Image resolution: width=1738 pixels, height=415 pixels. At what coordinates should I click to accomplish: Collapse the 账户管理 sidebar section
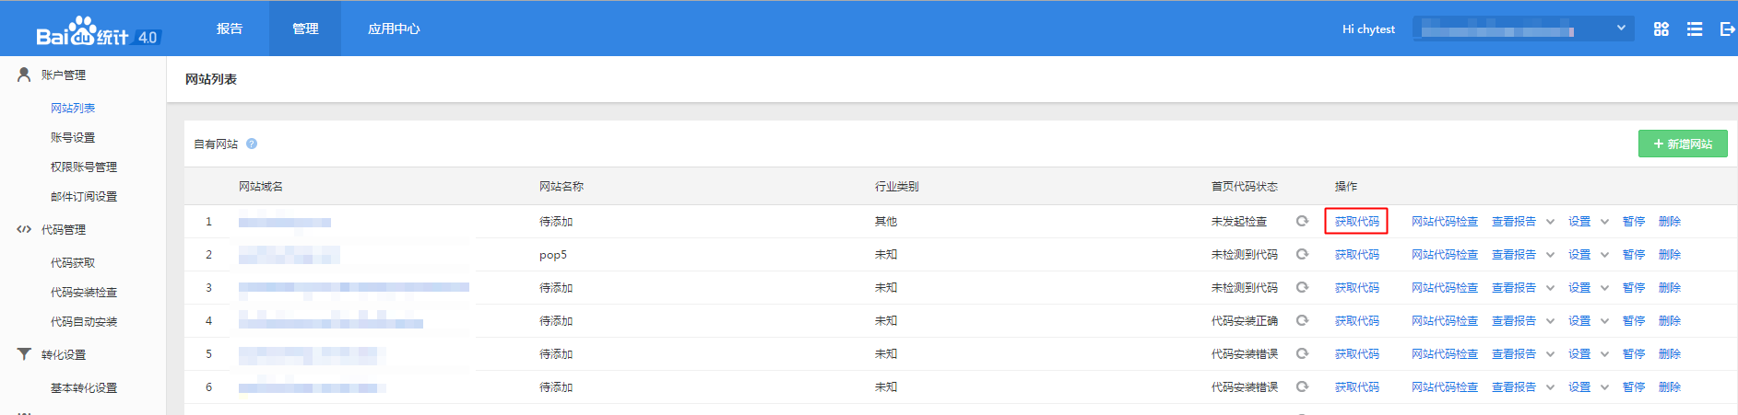[63, 75]
